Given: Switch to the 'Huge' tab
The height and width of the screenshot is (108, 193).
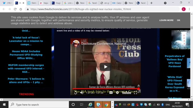Looking at the screenshot, I should pos(56,3).
